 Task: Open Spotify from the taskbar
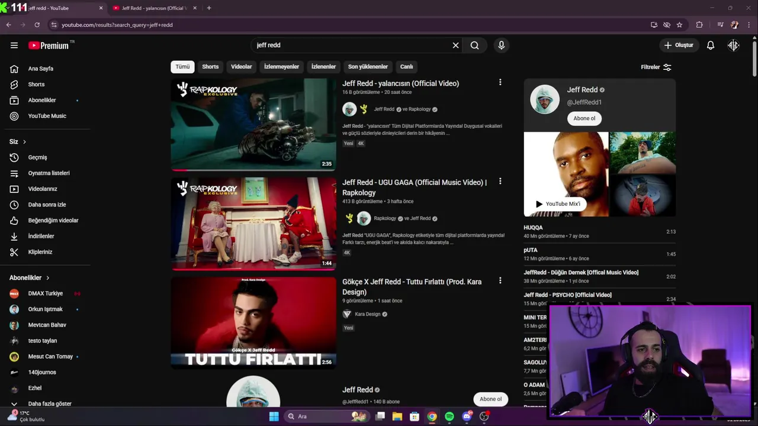(449, 417)
